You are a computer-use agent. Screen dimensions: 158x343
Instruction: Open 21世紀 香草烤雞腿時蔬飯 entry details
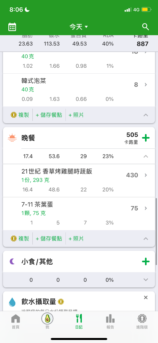click(x=79, y=181)
